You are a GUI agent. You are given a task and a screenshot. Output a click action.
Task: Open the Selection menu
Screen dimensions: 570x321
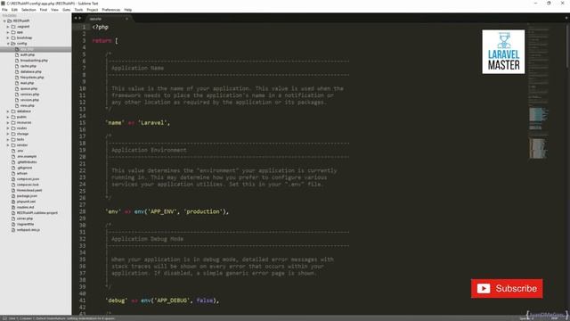tap(28, 10)
